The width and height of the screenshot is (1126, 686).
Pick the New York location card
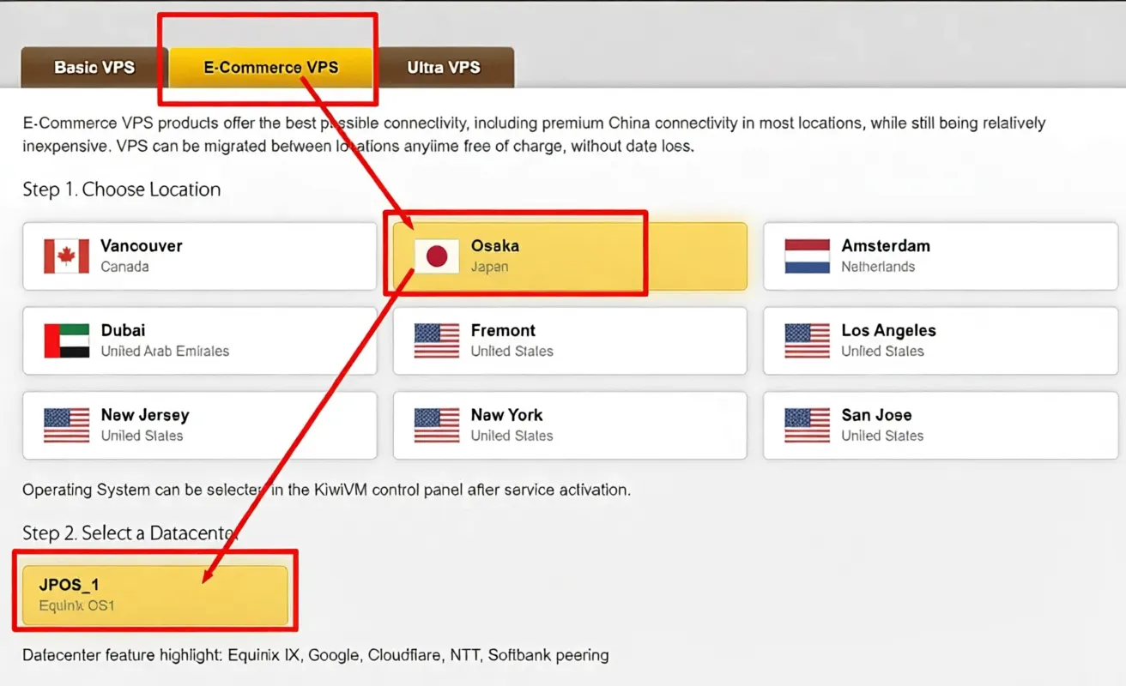point(570,425)
